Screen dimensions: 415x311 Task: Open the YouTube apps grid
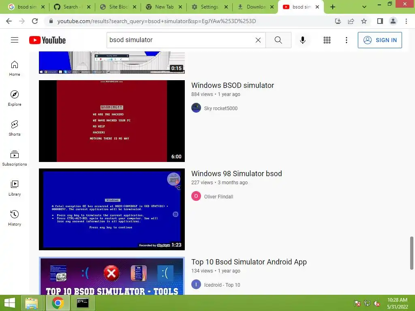tap(327, 40)
